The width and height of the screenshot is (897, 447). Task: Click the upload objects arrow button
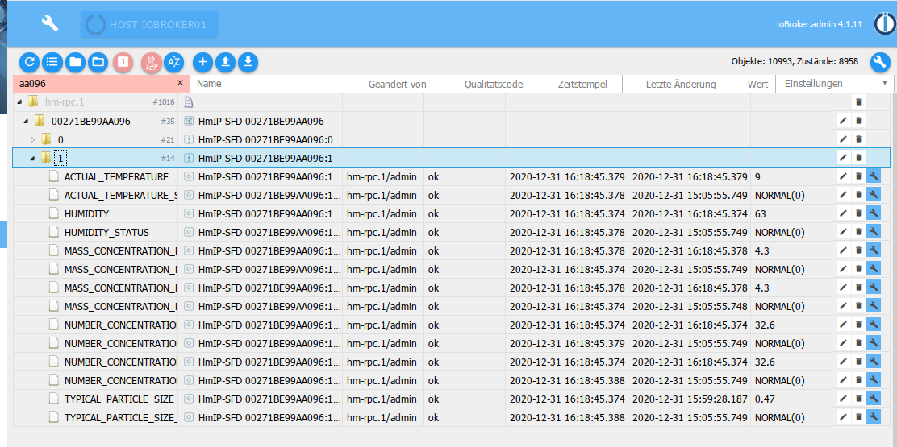(x=225, y=62)
